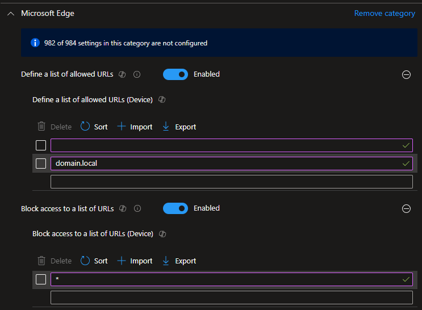Image resolution: width=422 pixels, height=310 pixels.
Task: Click the blank new entry field under the asterisk row
Action: (x=232, y=298)
